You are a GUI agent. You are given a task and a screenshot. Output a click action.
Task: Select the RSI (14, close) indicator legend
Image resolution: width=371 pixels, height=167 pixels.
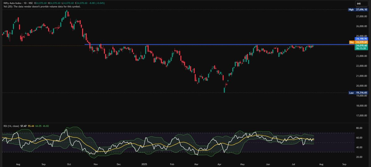point(11,126)
